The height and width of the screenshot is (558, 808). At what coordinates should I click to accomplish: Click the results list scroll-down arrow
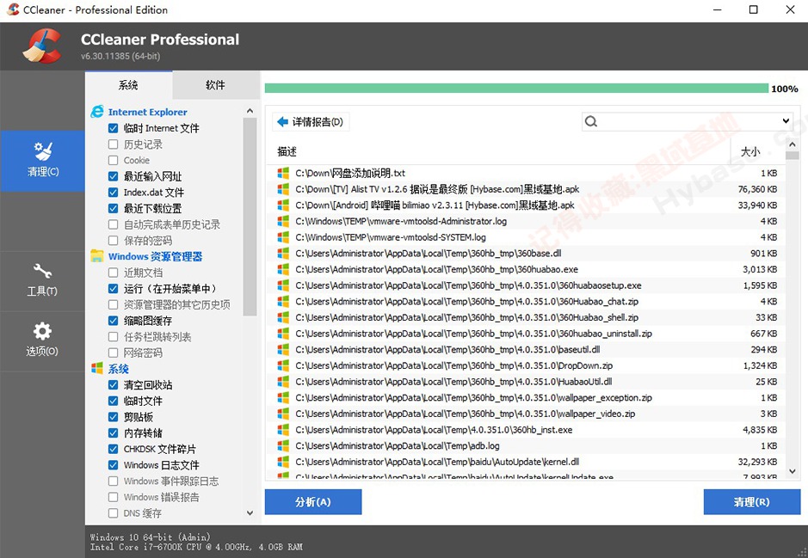793,471
